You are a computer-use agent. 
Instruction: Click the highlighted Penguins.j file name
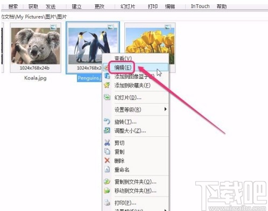[x=89, y=78]
